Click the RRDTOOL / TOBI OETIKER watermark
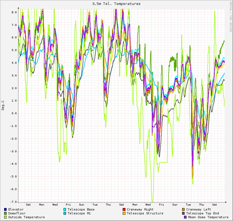 231,17
